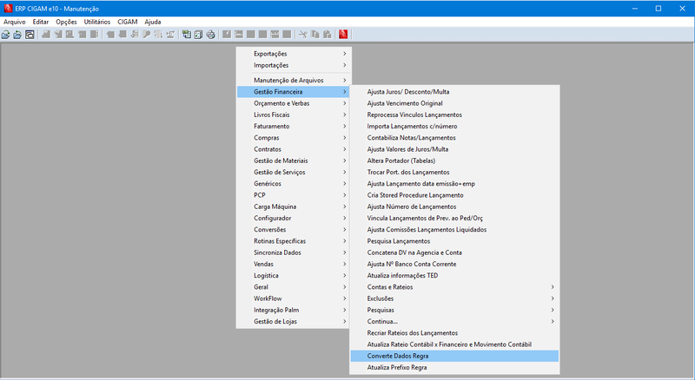Viewport: 695px width, 380px height.
Task: Choose Livros Fiscais menu entry
Action: (293, 115)
